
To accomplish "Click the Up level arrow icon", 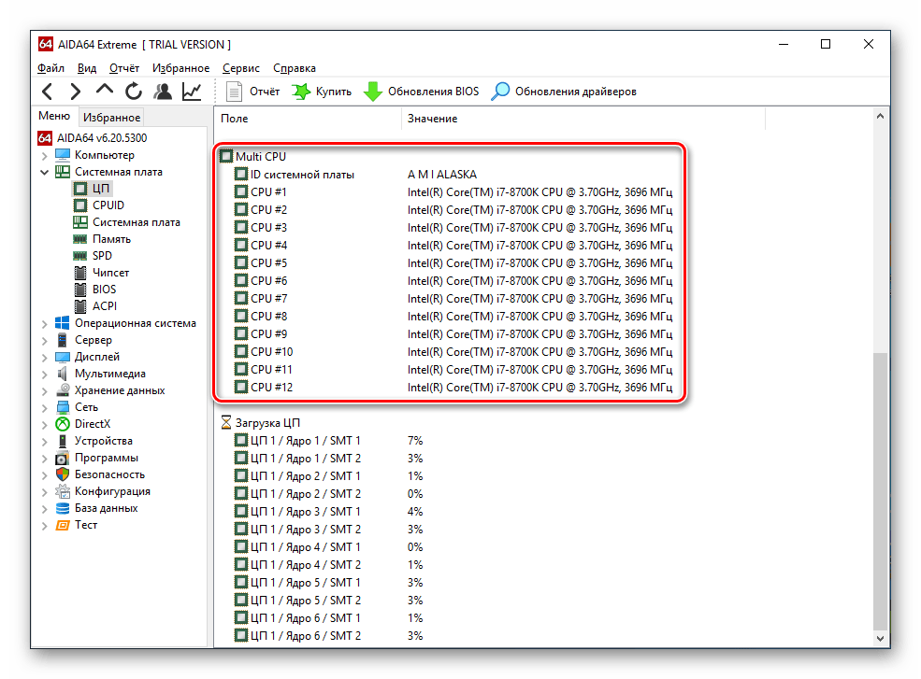I will [x=105, y=91].
